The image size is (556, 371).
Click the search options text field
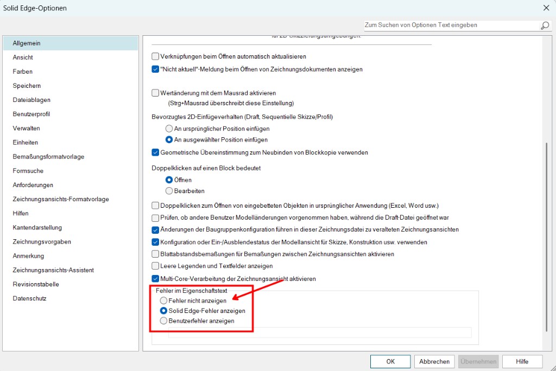click(451, 25)
